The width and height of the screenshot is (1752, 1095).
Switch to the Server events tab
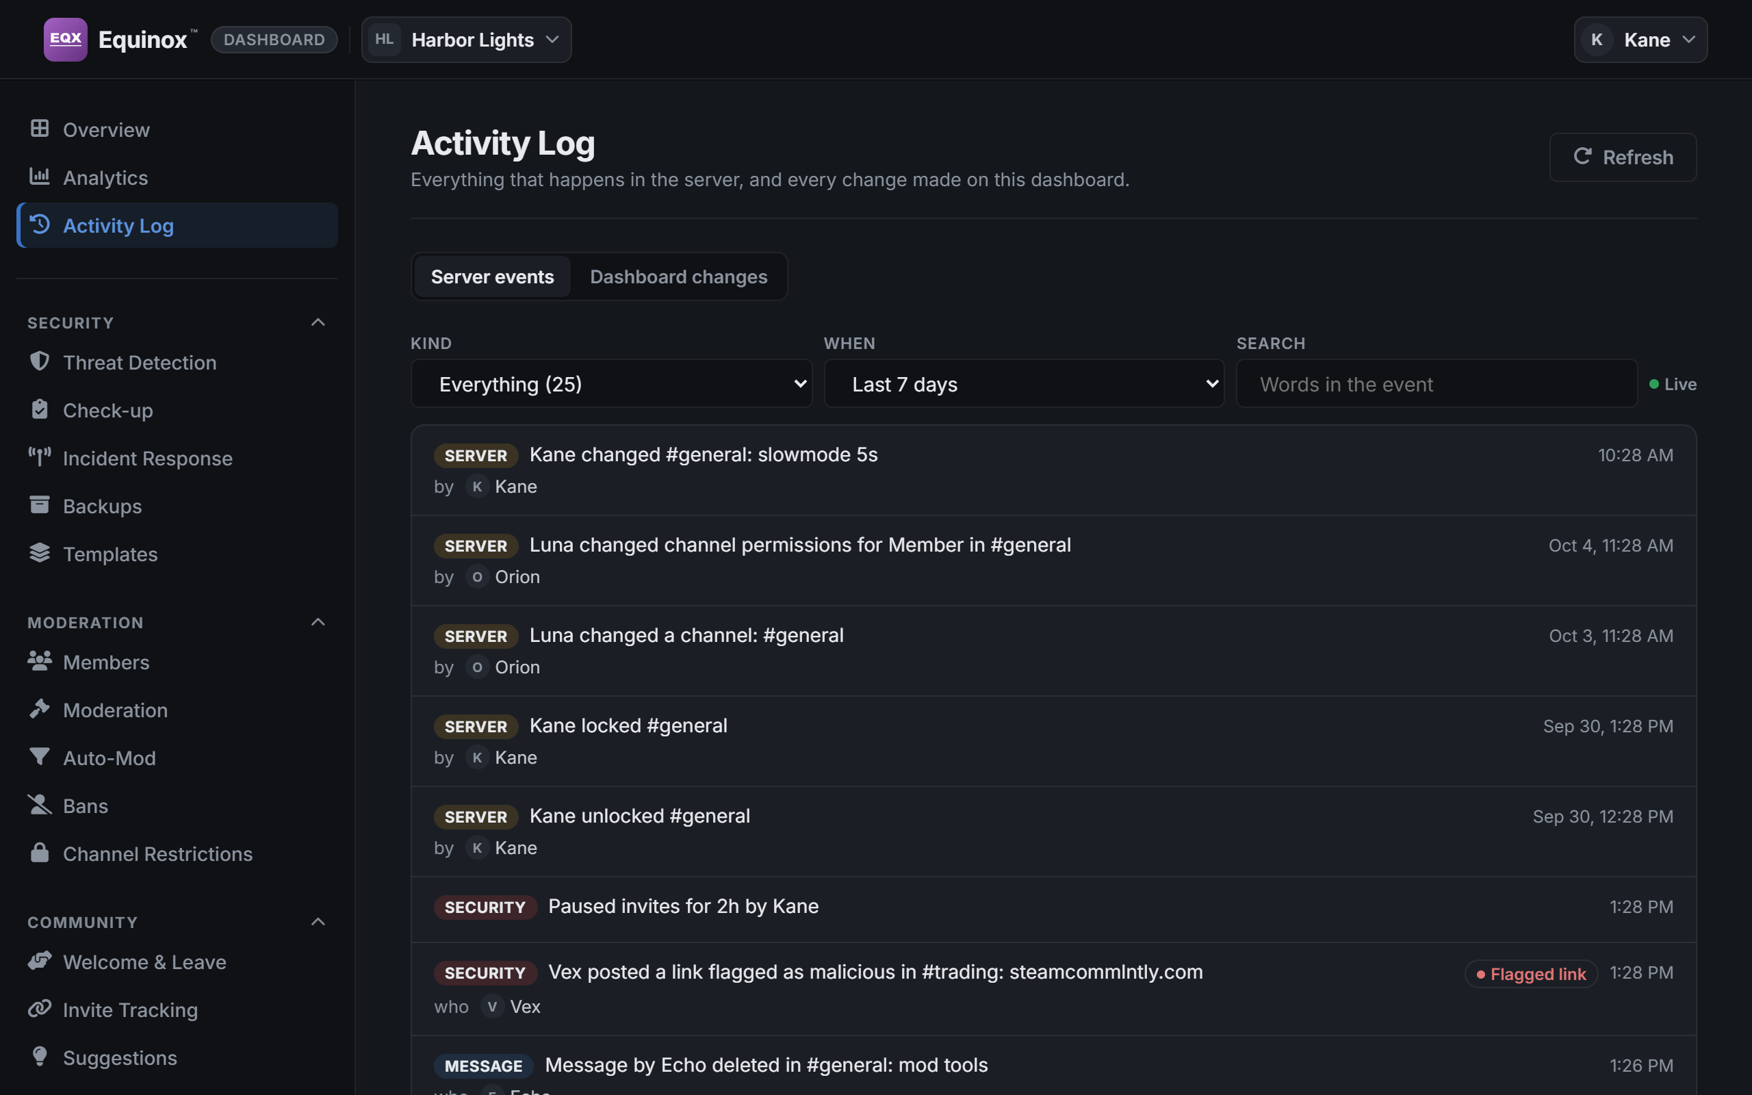point(492,276)
